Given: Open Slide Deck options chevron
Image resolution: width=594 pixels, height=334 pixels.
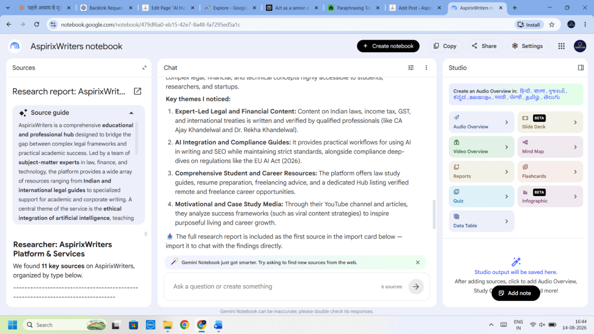Looking at the screenshot, I should click(575, 122).
